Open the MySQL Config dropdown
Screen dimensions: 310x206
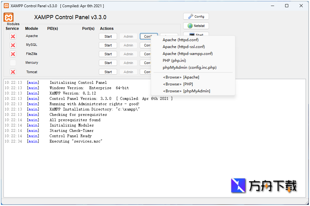145,45
